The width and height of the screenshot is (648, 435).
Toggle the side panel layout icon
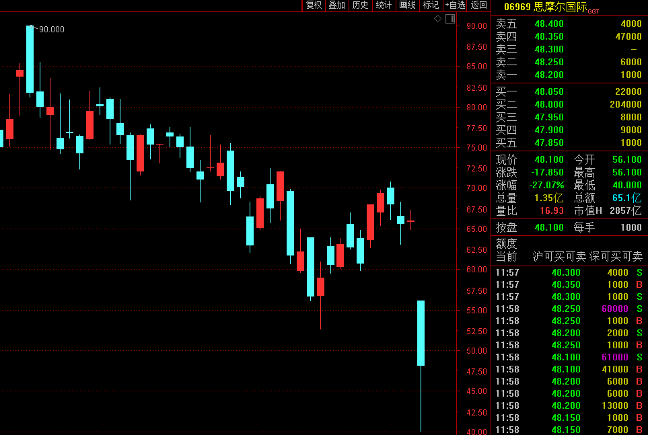coord(449,19)
